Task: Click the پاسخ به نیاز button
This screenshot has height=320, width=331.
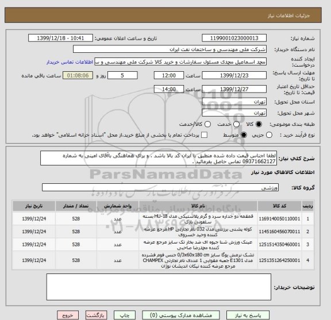Action: (x=248, y=315)
